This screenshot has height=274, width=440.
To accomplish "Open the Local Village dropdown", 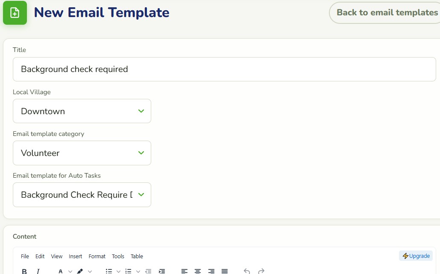I will [x=82, y=111].
